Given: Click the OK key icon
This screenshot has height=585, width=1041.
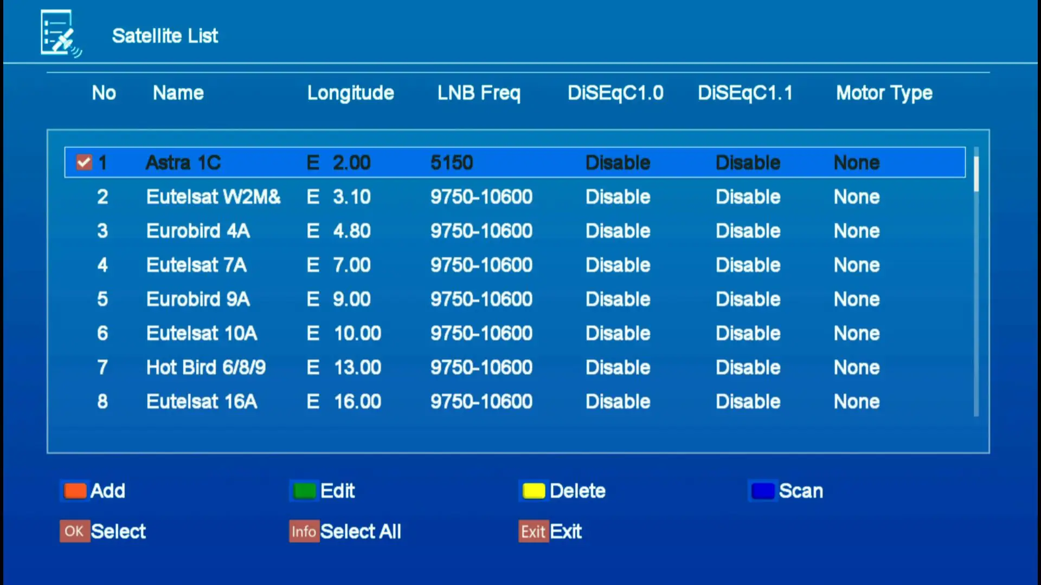Looking at the screenshot, I should point(74,531).
